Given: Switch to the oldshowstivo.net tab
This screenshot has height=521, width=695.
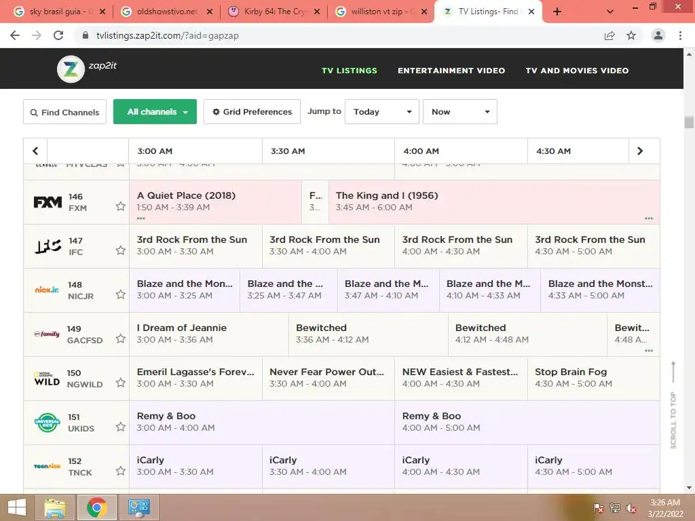Looking at the screenshot, I should click(167, 12).
